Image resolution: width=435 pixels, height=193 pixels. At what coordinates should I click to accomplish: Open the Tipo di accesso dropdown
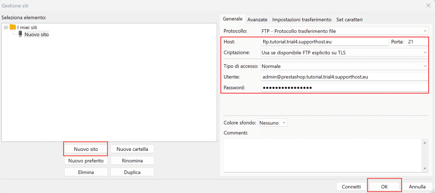click(344, 66)
